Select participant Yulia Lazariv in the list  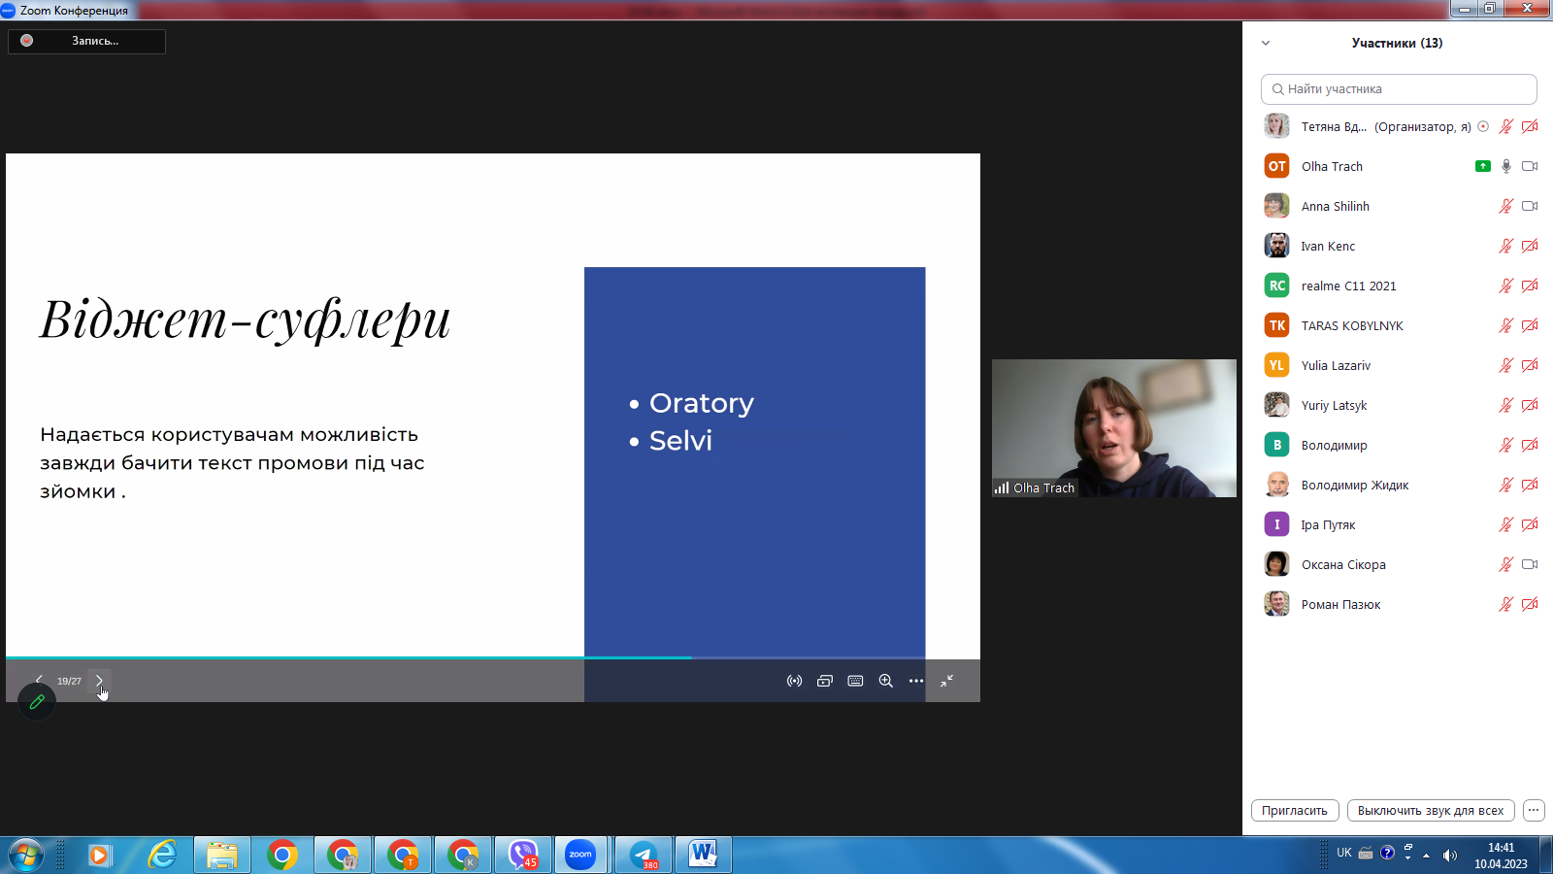[x=1336, y=365]
